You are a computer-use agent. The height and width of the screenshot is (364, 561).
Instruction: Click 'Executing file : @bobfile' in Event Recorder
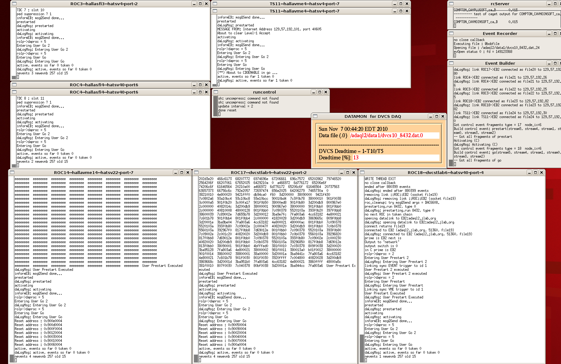click(477, 44)
